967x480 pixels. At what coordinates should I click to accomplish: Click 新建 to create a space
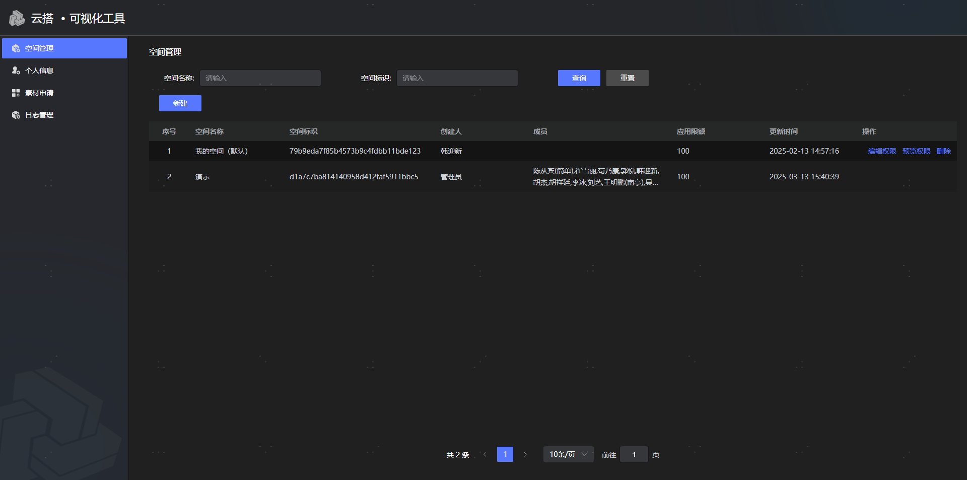[180, 103]
